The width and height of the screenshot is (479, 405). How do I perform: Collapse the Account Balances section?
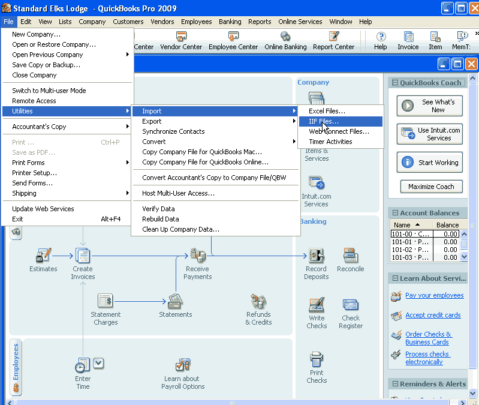click(394, 213)
